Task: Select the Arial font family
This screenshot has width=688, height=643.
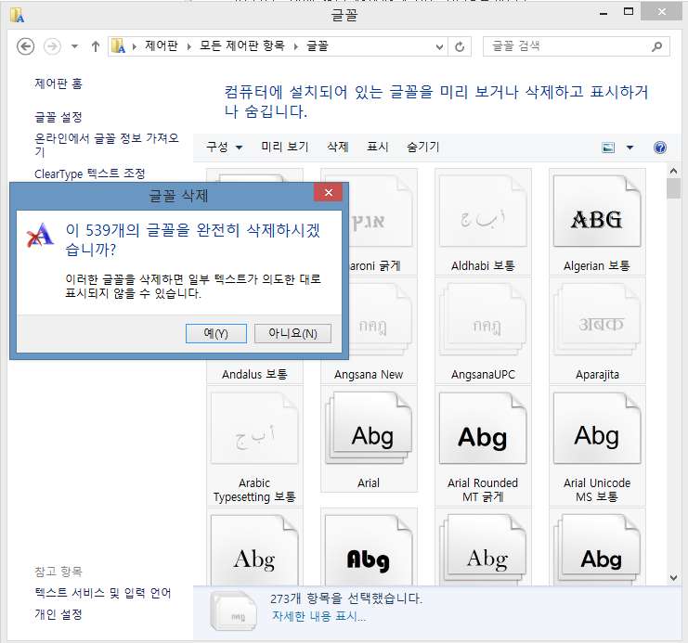Action: pos(369,439)
